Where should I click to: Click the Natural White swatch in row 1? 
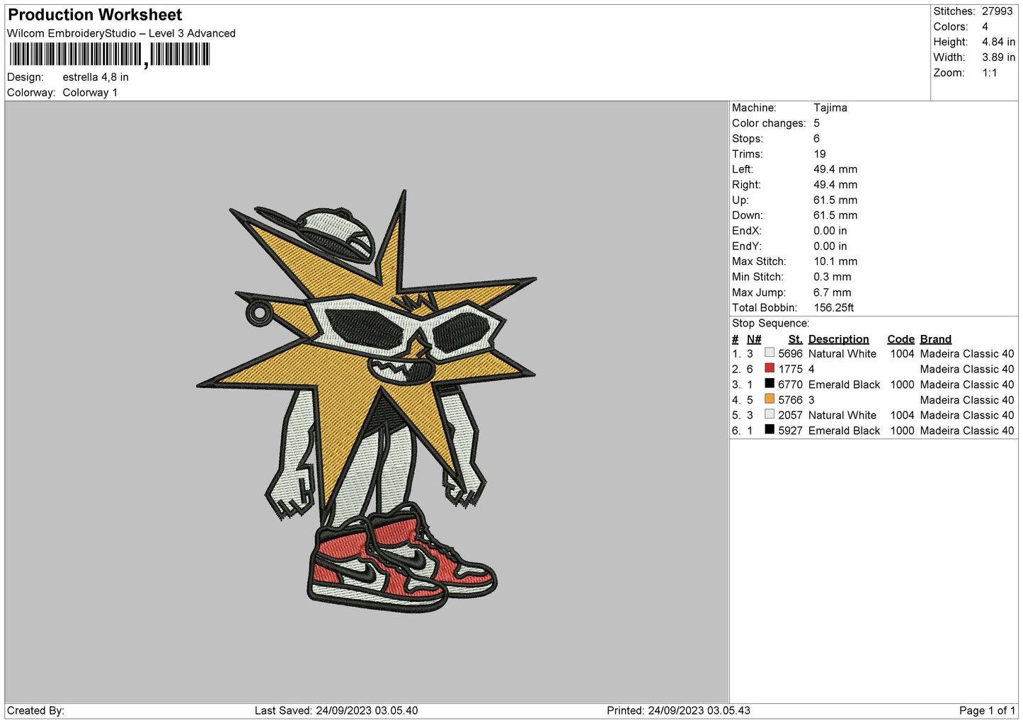point(770,353)
